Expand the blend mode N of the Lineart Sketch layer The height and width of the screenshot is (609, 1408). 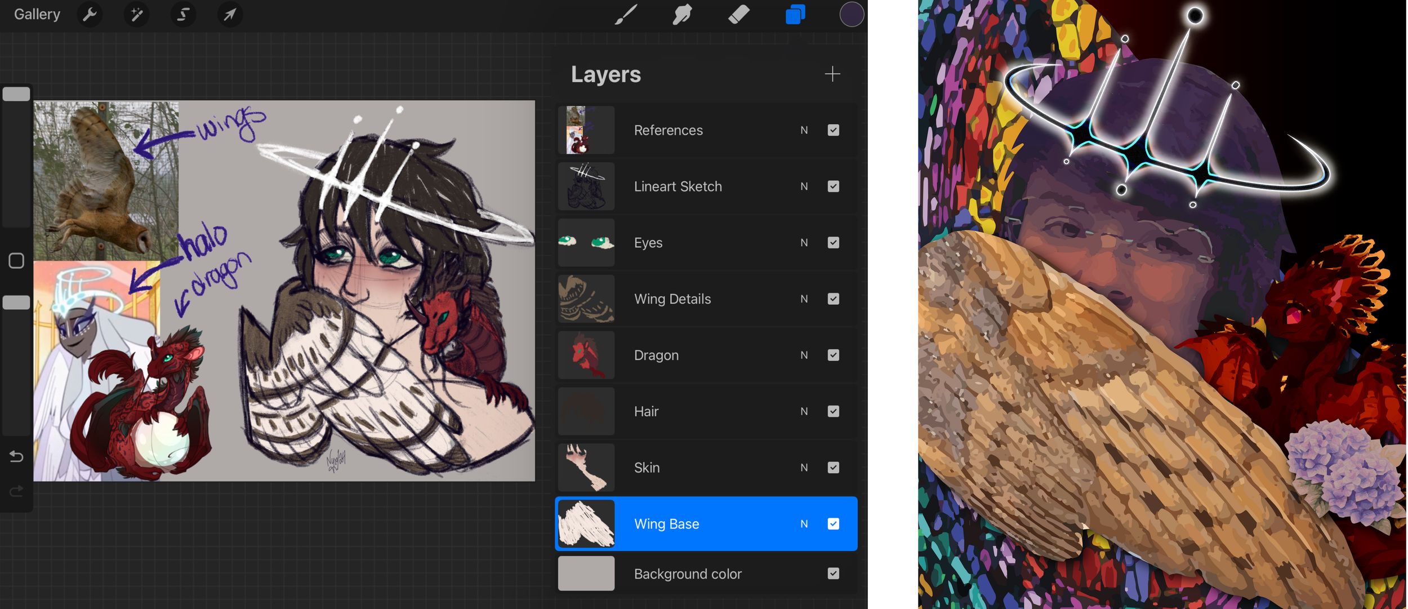(x=804, y=186)
